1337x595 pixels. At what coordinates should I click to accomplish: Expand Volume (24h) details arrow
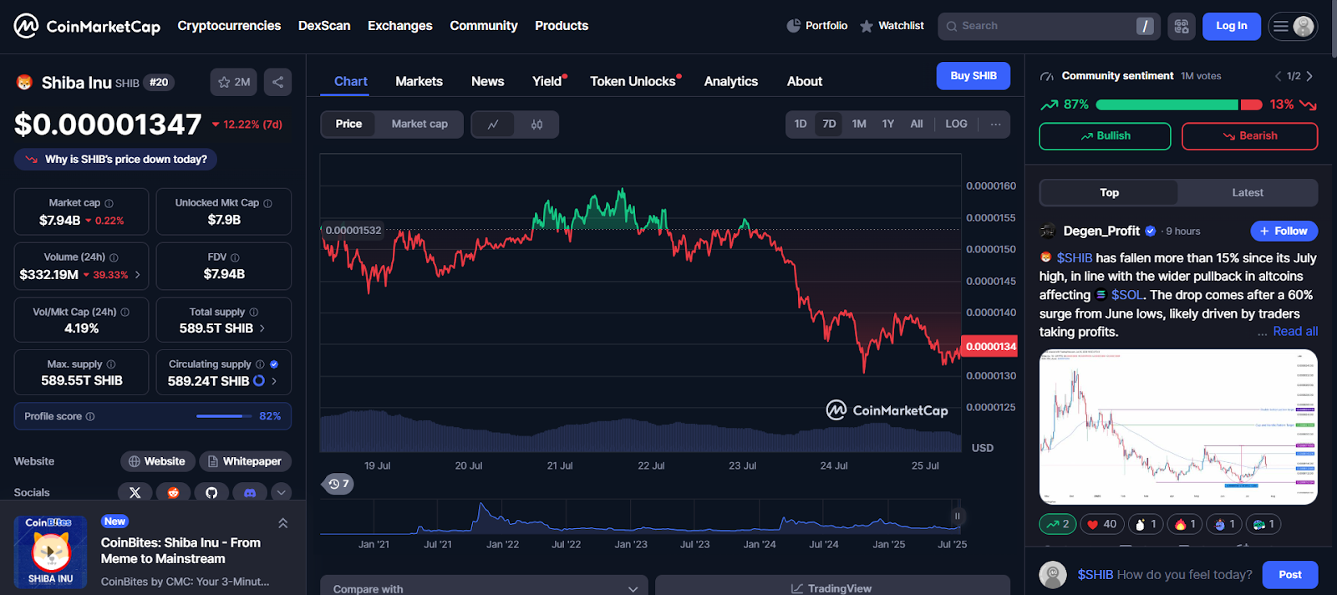[x=138, y=274]
